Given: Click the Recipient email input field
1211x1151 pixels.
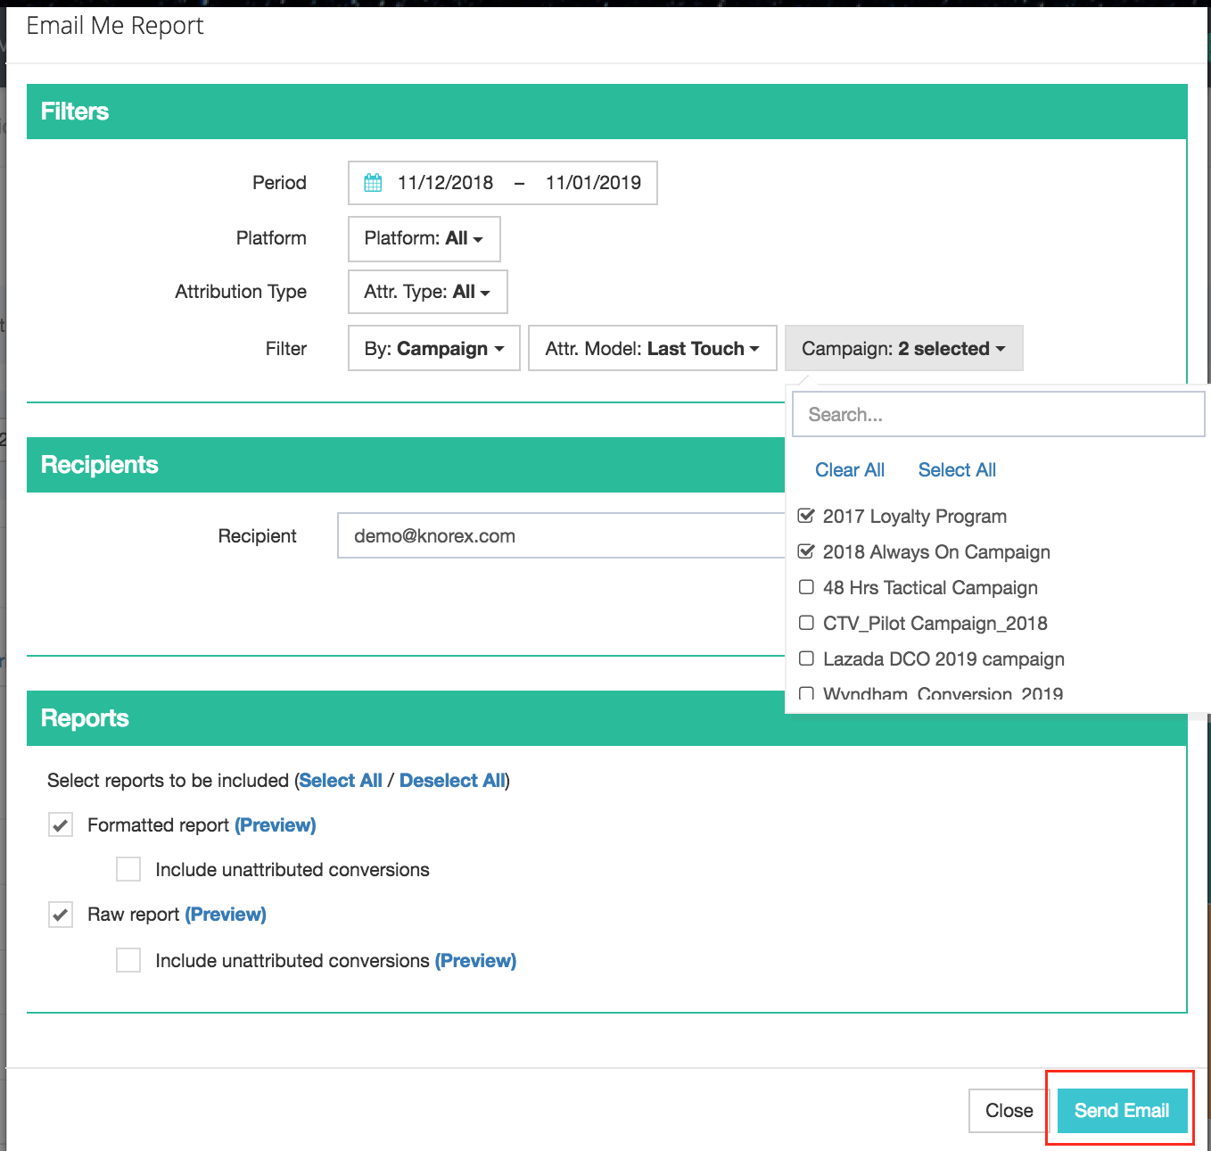Looking at the screenshot, I should pos(560,536).
